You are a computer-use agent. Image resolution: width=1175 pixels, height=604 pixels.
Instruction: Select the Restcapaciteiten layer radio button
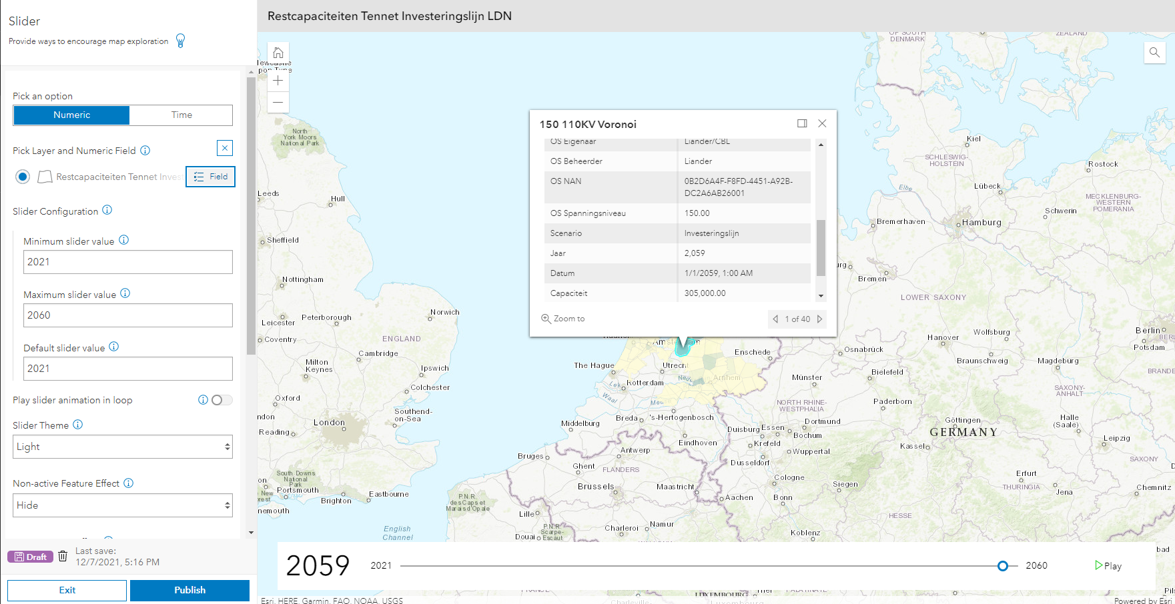(x=22, y=177)
